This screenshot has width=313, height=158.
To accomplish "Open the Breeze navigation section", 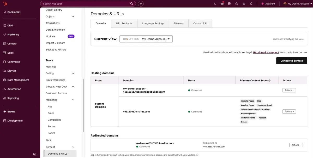I will pos(9,111).
